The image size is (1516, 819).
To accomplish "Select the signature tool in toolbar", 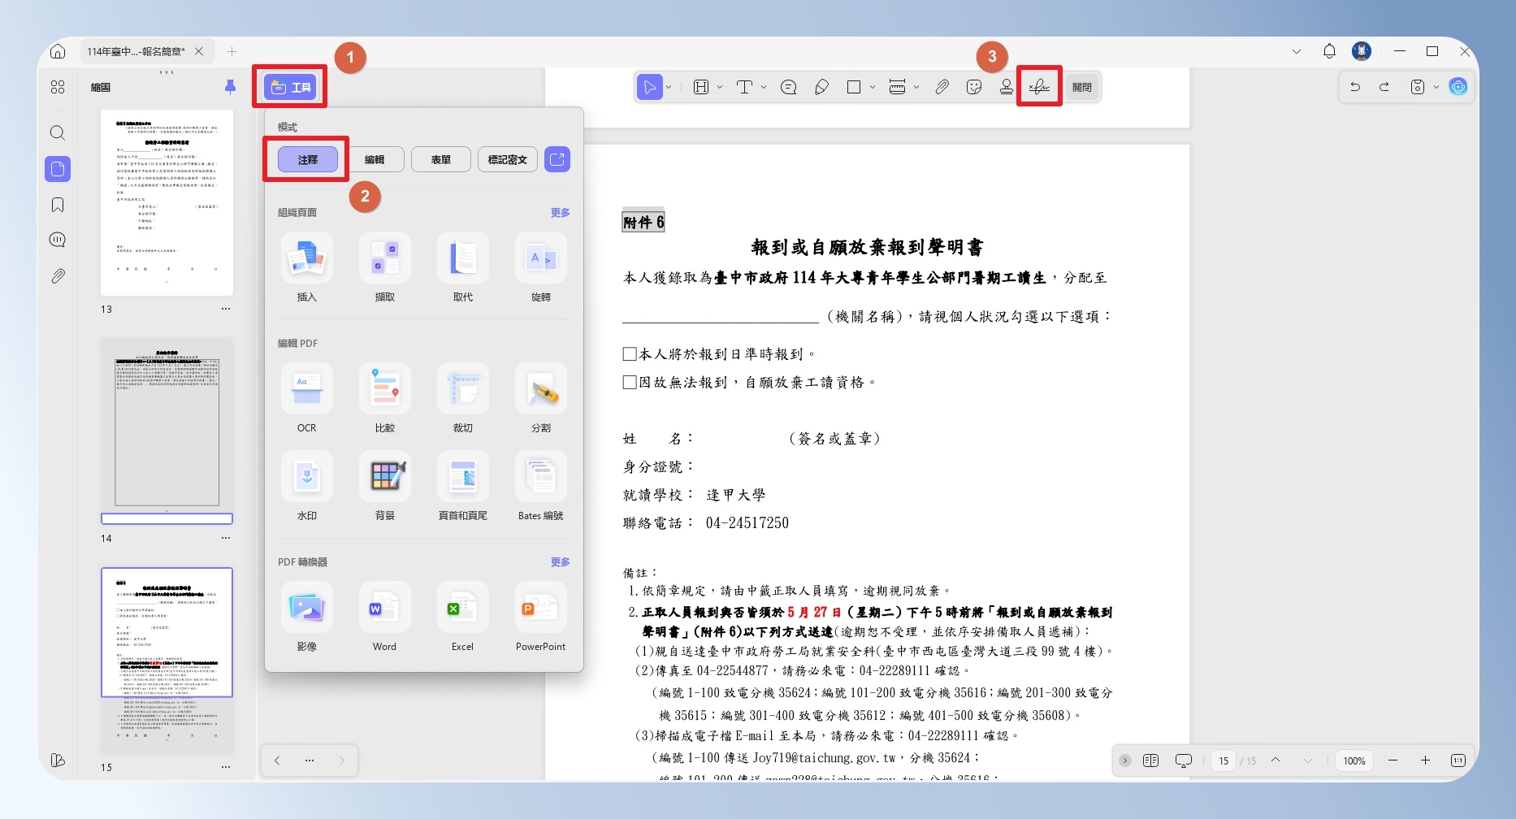I will tap(1039, 87).
